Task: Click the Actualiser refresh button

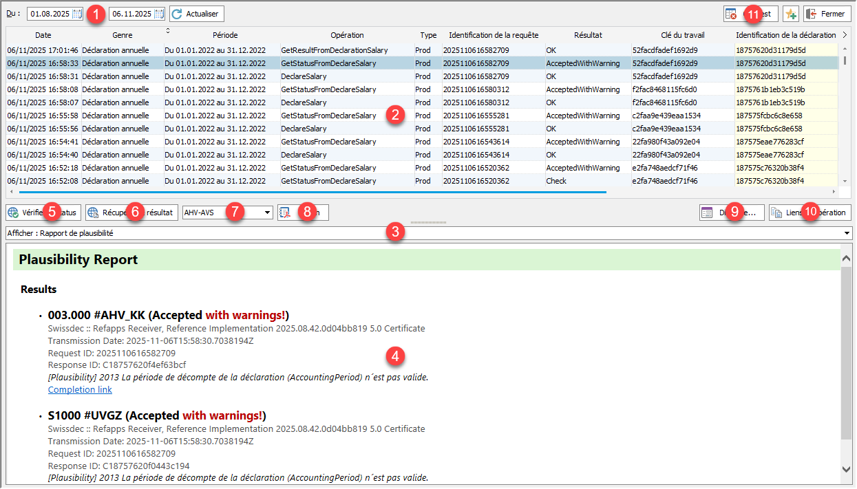Action: point(196,14)
